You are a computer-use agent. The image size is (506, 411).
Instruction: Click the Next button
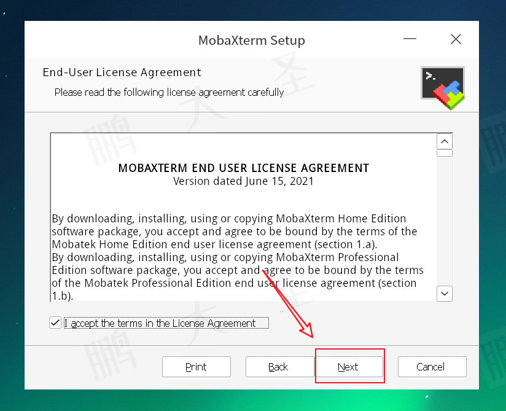(x=349, y=367)
